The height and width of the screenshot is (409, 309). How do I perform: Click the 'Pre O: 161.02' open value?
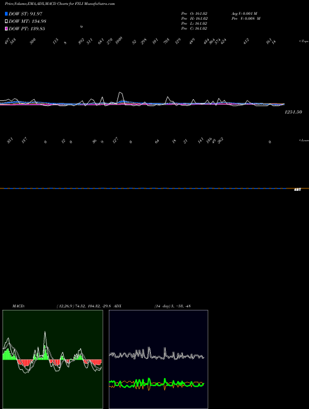coord(194,14)
